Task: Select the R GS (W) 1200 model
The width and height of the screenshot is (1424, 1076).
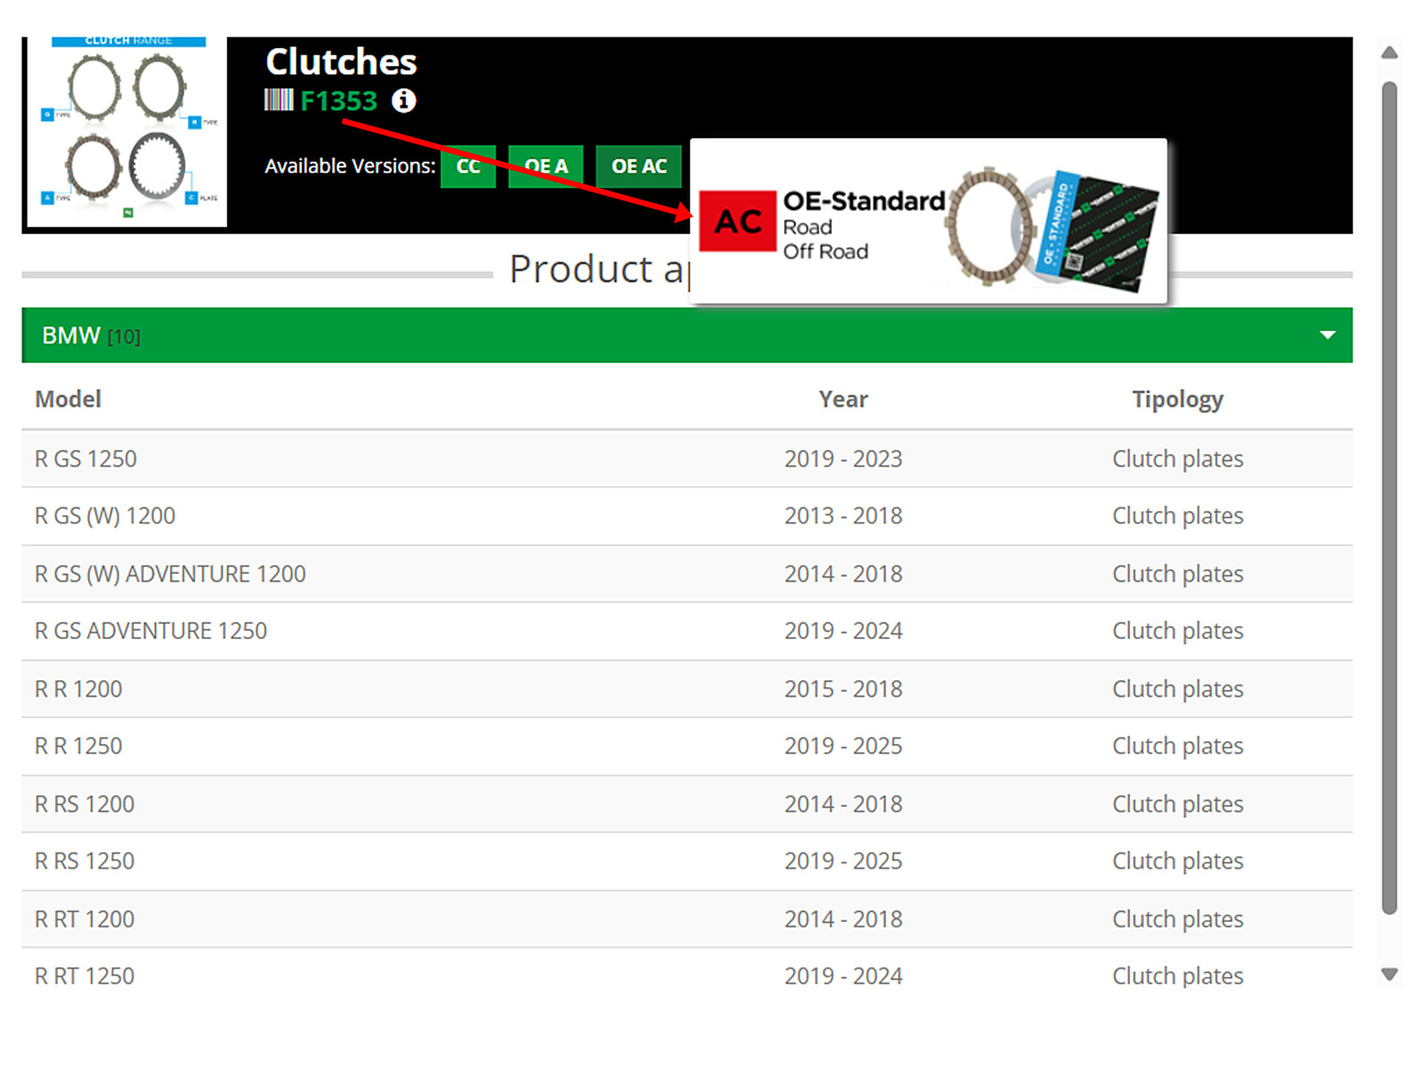Action: click(105, 516)
